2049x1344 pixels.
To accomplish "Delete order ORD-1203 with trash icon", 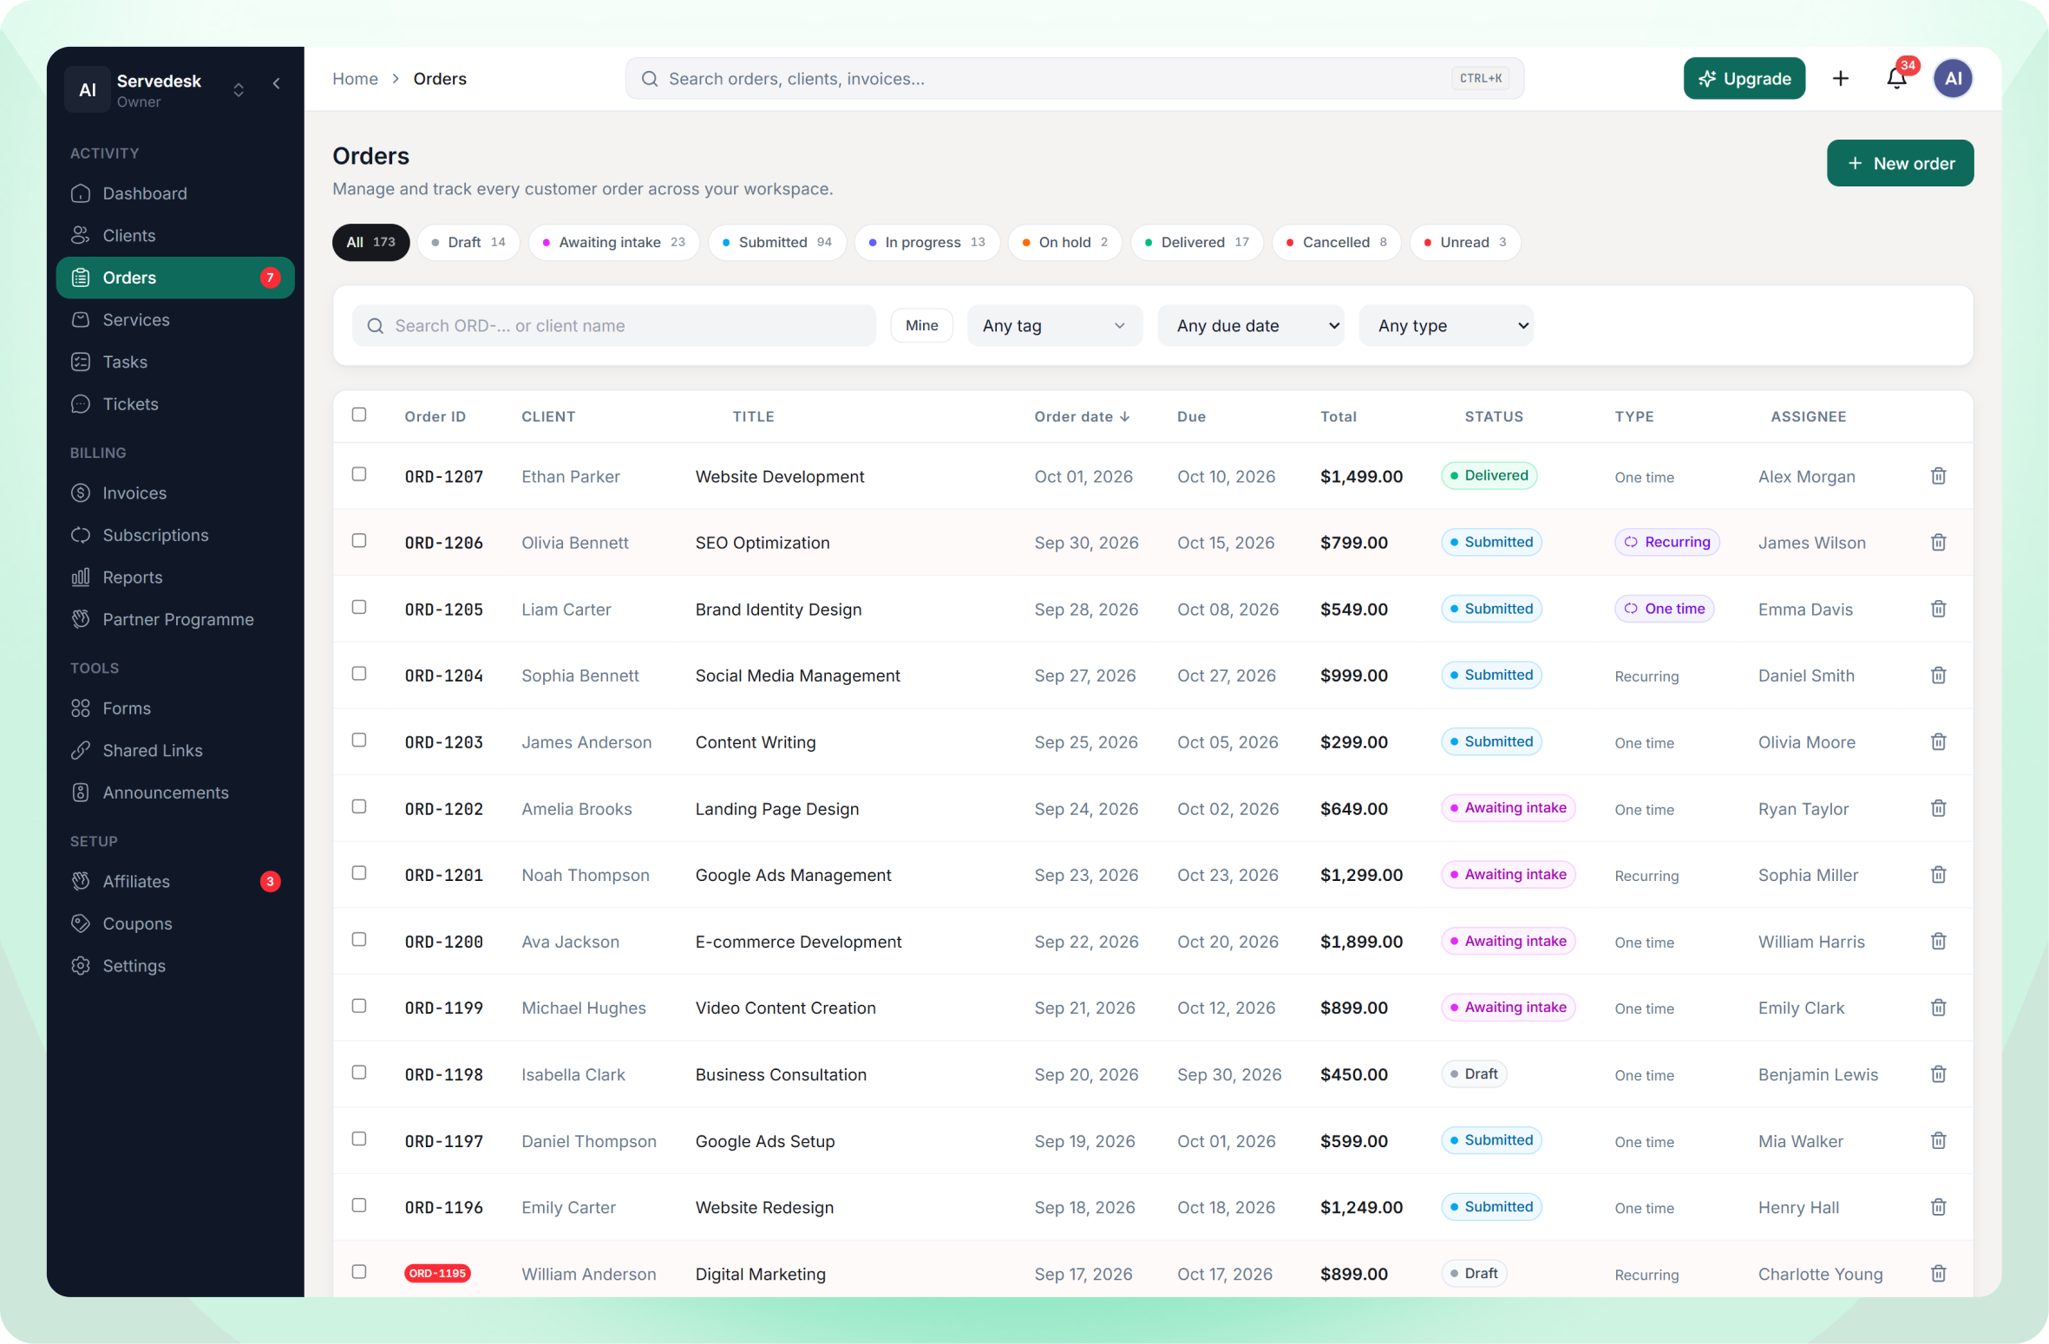I will [x=1939, y=742].
